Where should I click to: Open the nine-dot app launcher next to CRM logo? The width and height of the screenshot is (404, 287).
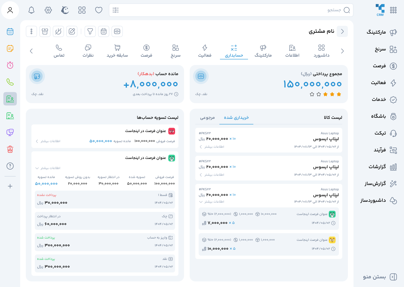click(x=393, y=10)
